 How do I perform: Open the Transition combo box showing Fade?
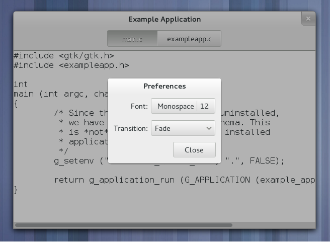[183, 128]
